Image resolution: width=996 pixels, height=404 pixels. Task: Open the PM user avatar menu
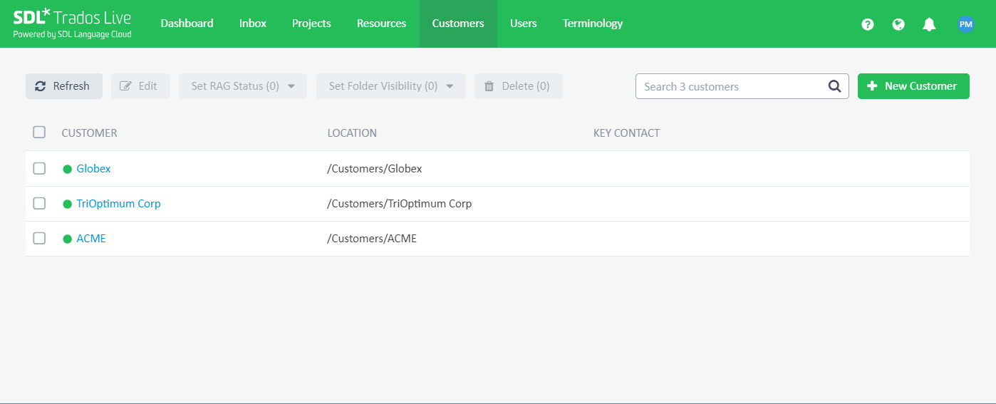click(x=965, y=24)
